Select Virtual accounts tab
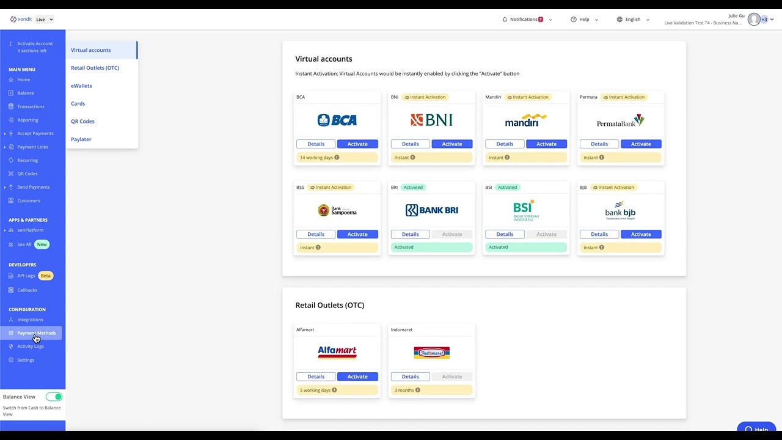The width and height of the screenshot is (782, 440). tap(101, 50)
